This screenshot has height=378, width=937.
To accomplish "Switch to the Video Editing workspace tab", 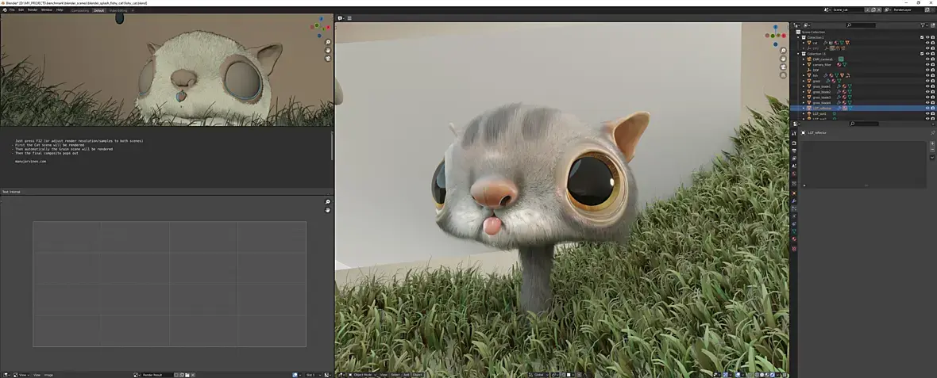I will tap(118, 10).
